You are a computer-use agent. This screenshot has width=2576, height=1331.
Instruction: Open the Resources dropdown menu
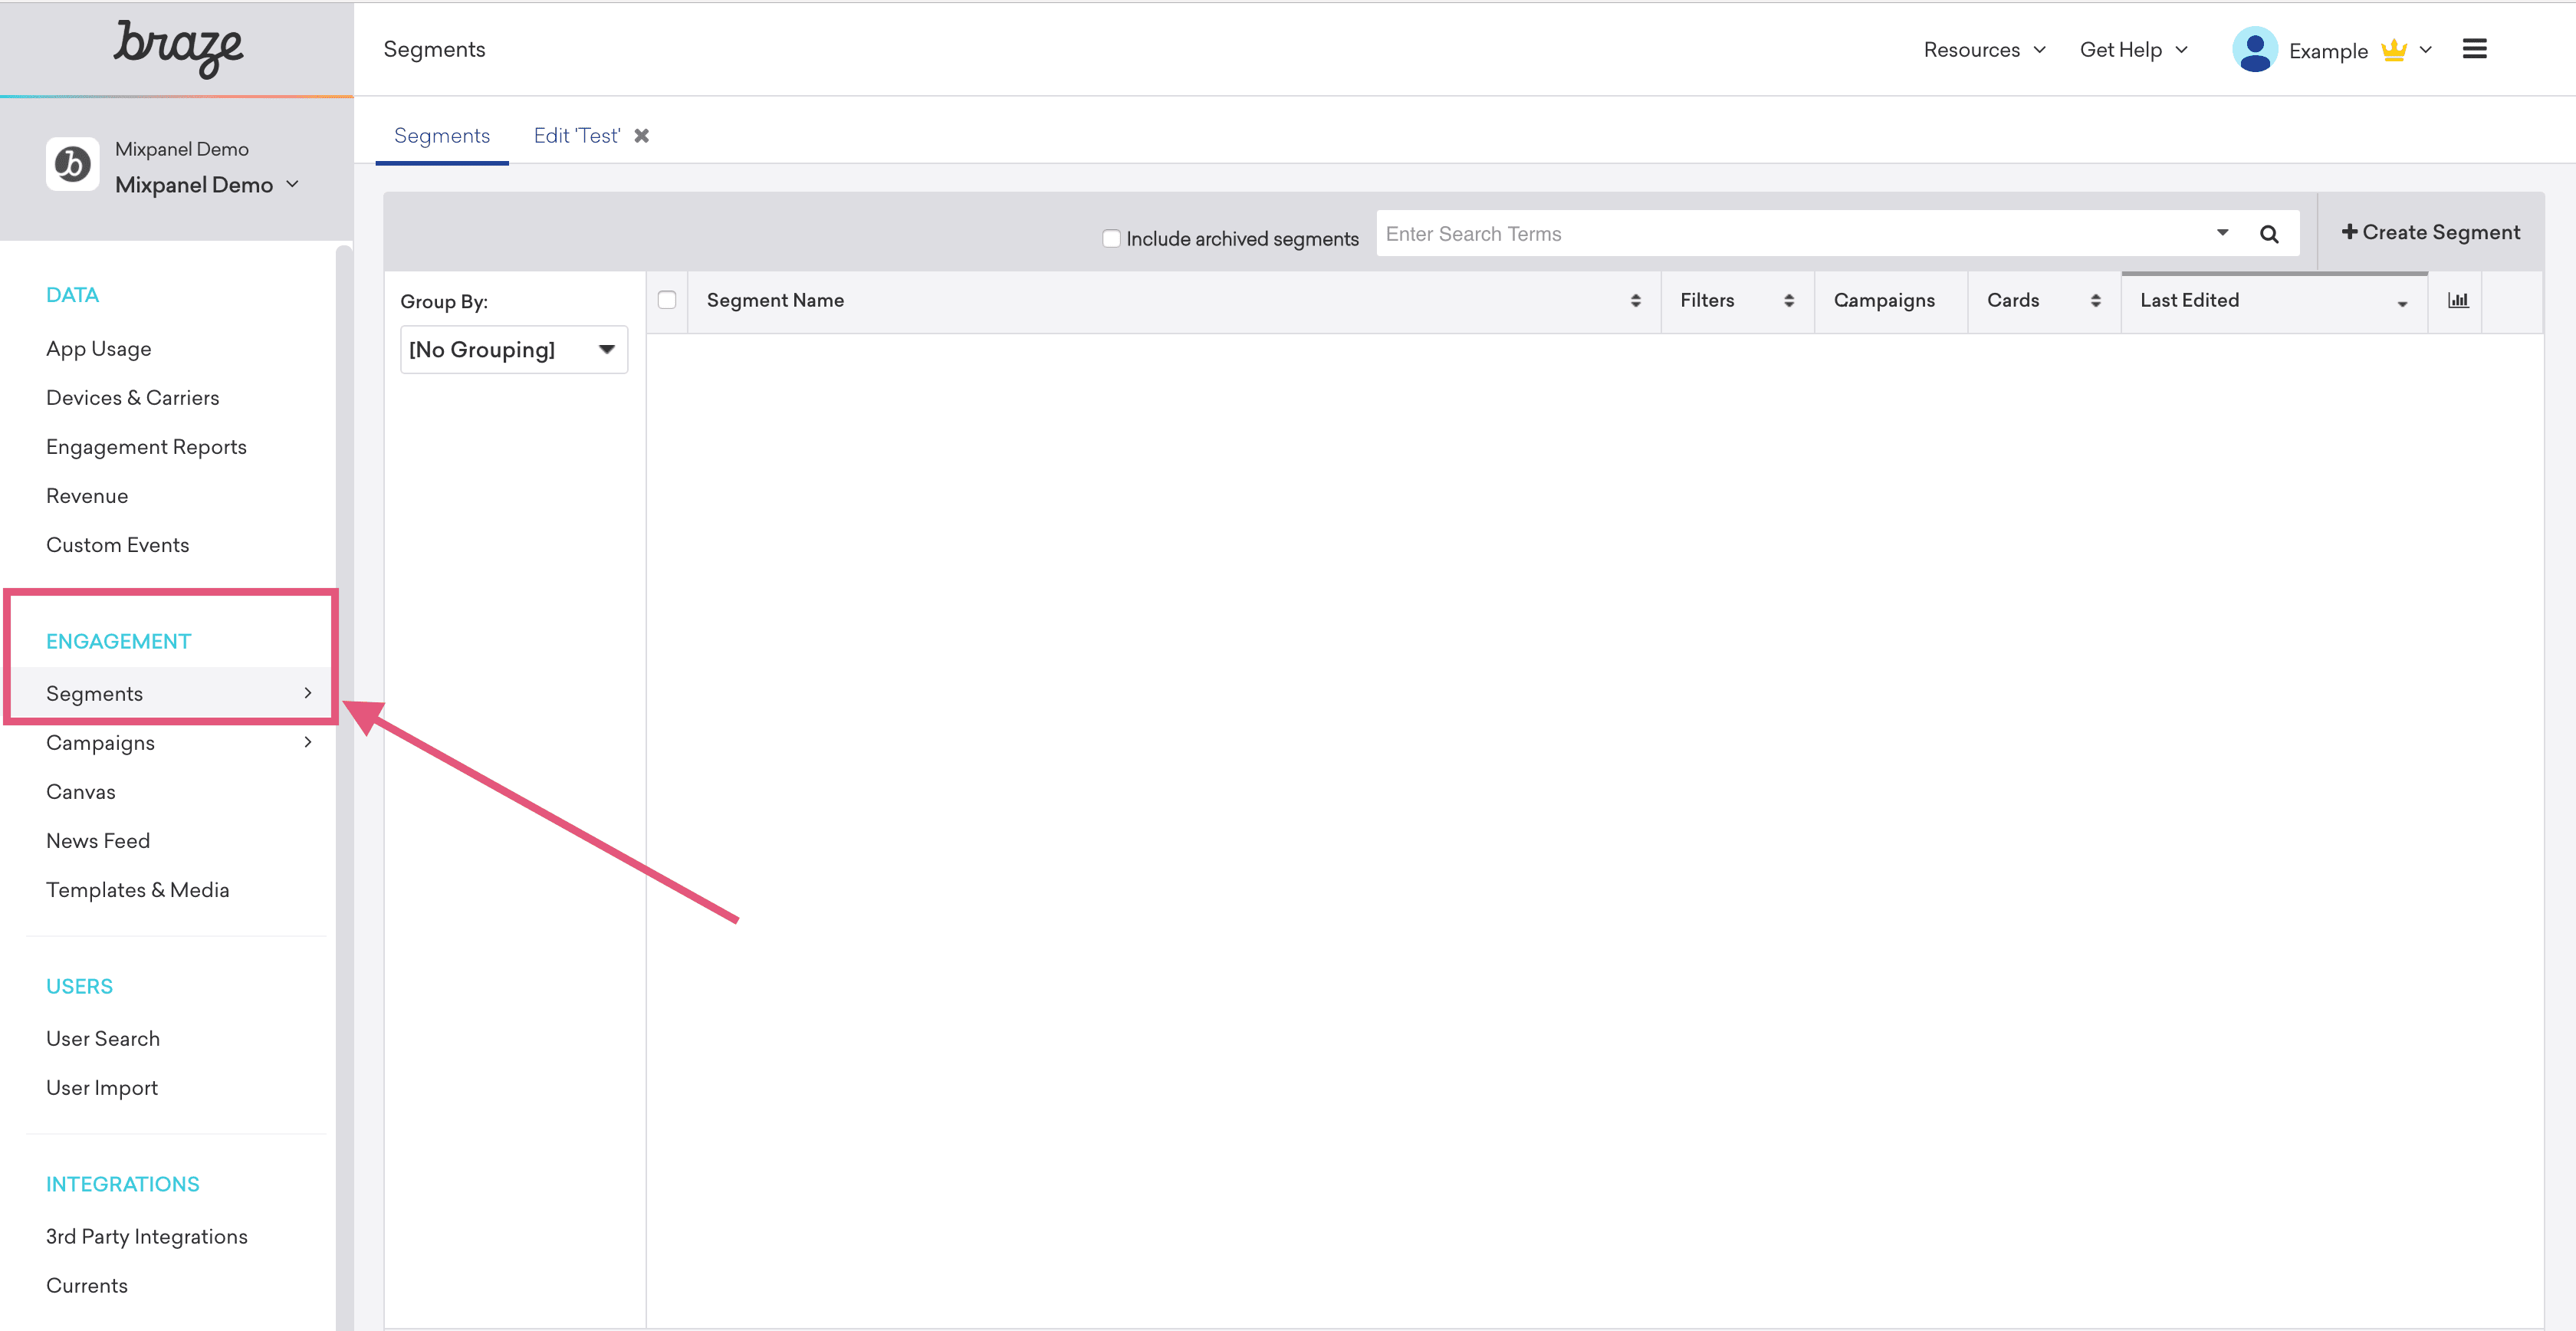pos(1984,49)
